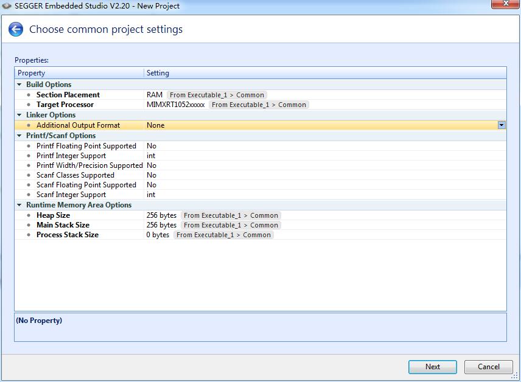Screen dimensions: 521x382
Task: Go back using the blue arrow icon
Action: click(x=16, y=29)
